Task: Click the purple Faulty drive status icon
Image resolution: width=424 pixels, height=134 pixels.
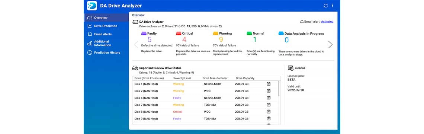Action: [x=144, y=33]
